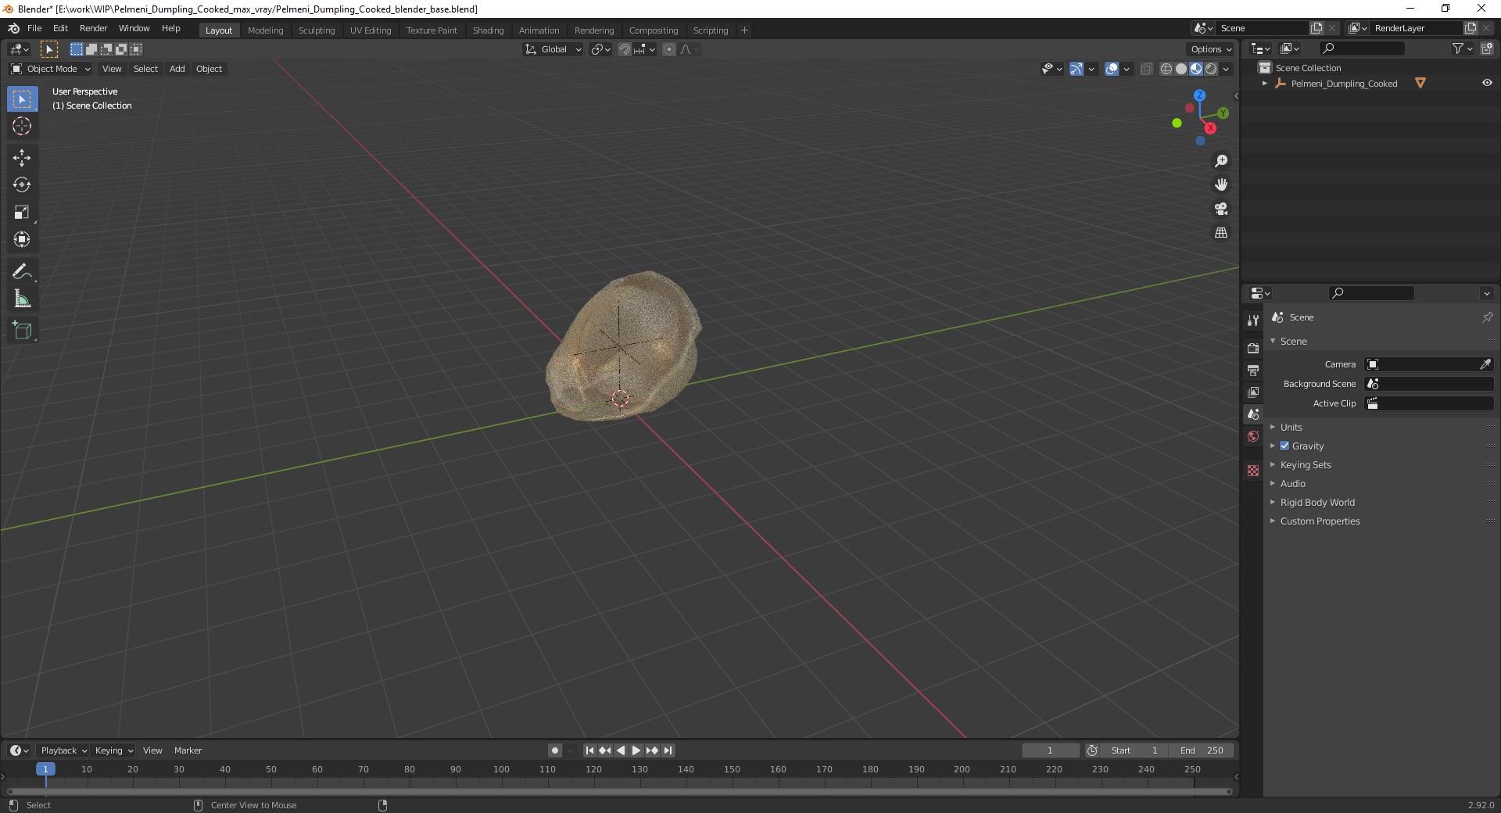Switch to solid shading mode

pos(1181,69)
